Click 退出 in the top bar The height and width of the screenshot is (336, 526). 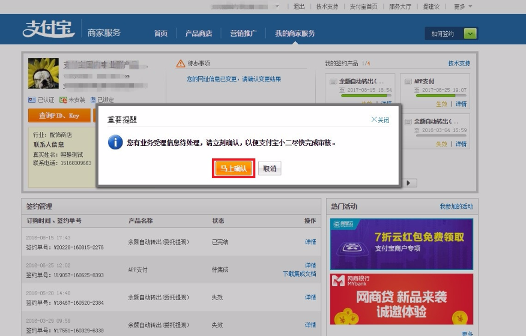(299, 7)
